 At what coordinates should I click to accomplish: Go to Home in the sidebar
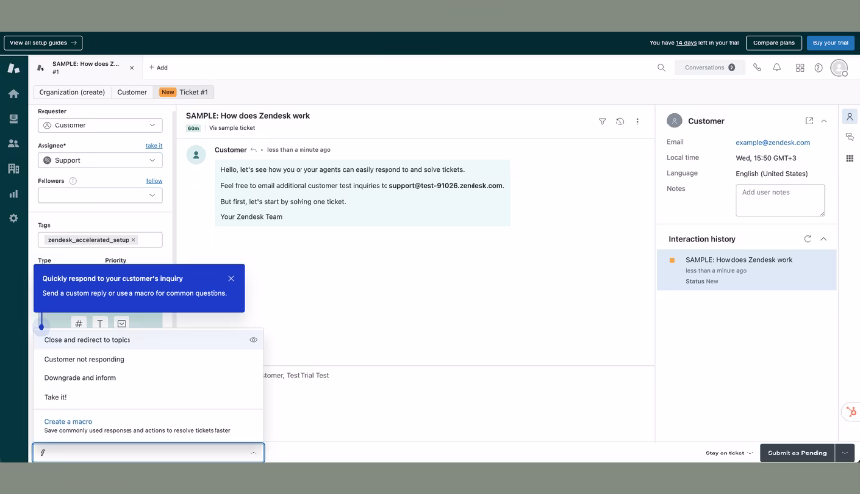(13, 94)
